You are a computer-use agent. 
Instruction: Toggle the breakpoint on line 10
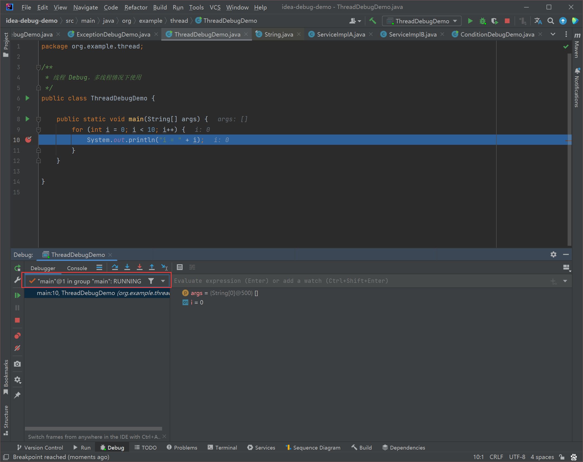click(28, 140)
